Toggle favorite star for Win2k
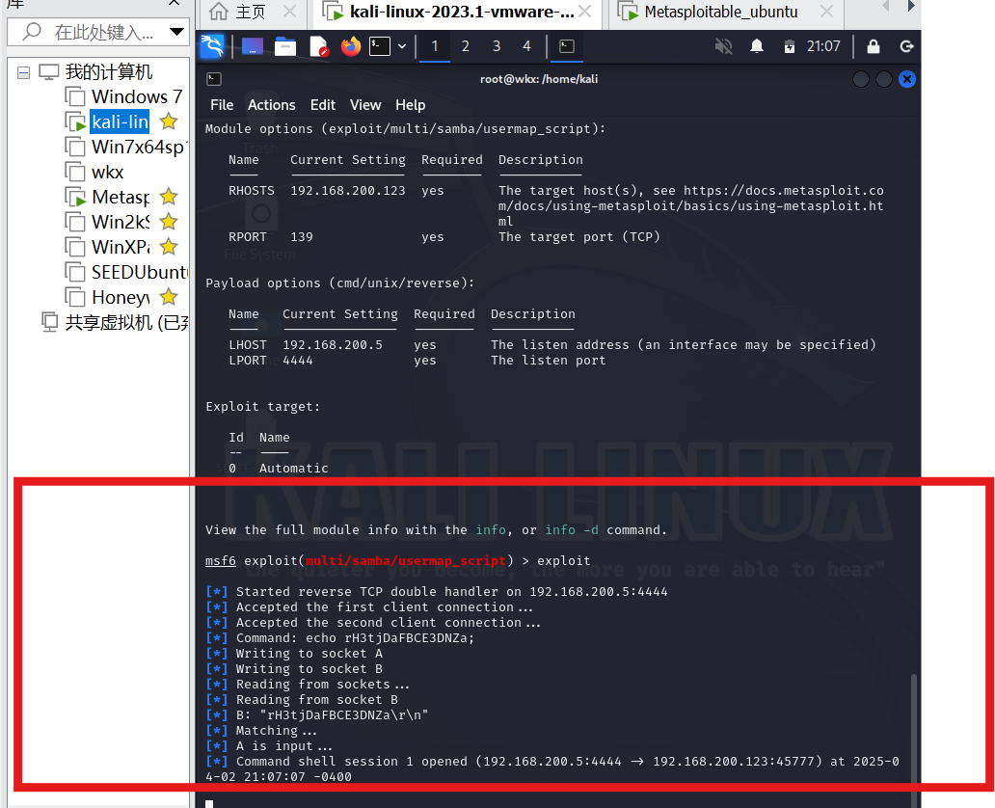The height and width of the screenshot is (808, 995). click(168, 222)
